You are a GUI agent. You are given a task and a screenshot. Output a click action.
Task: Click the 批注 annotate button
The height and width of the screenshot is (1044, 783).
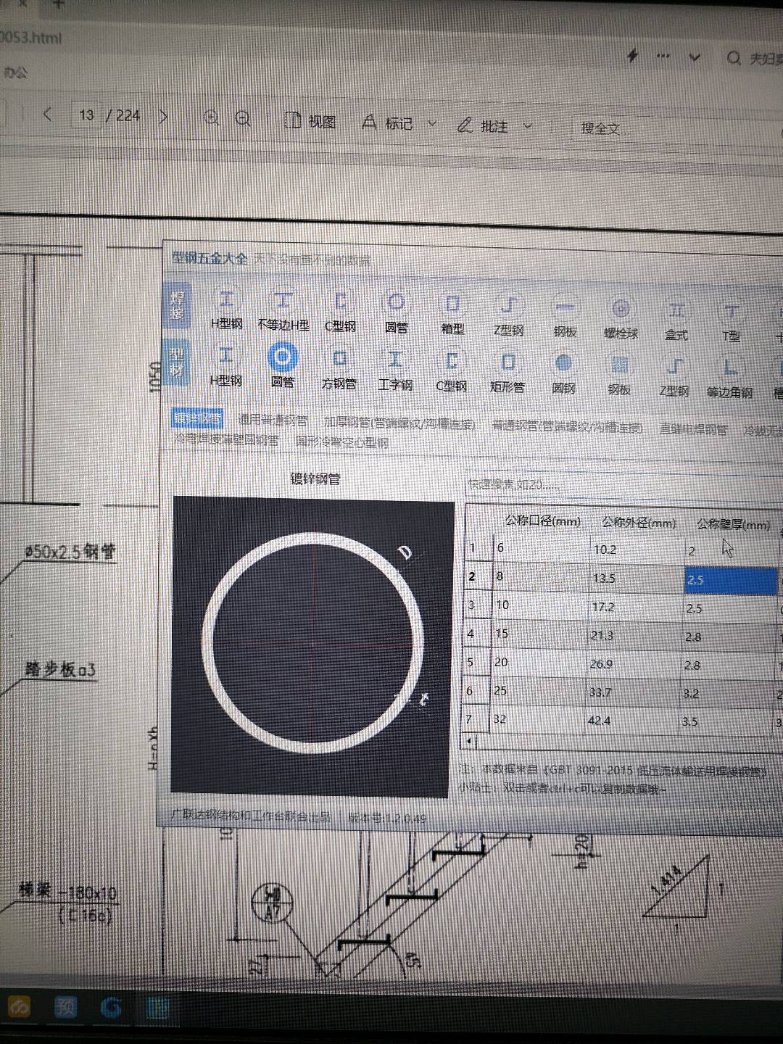click(x=483, y=125)
